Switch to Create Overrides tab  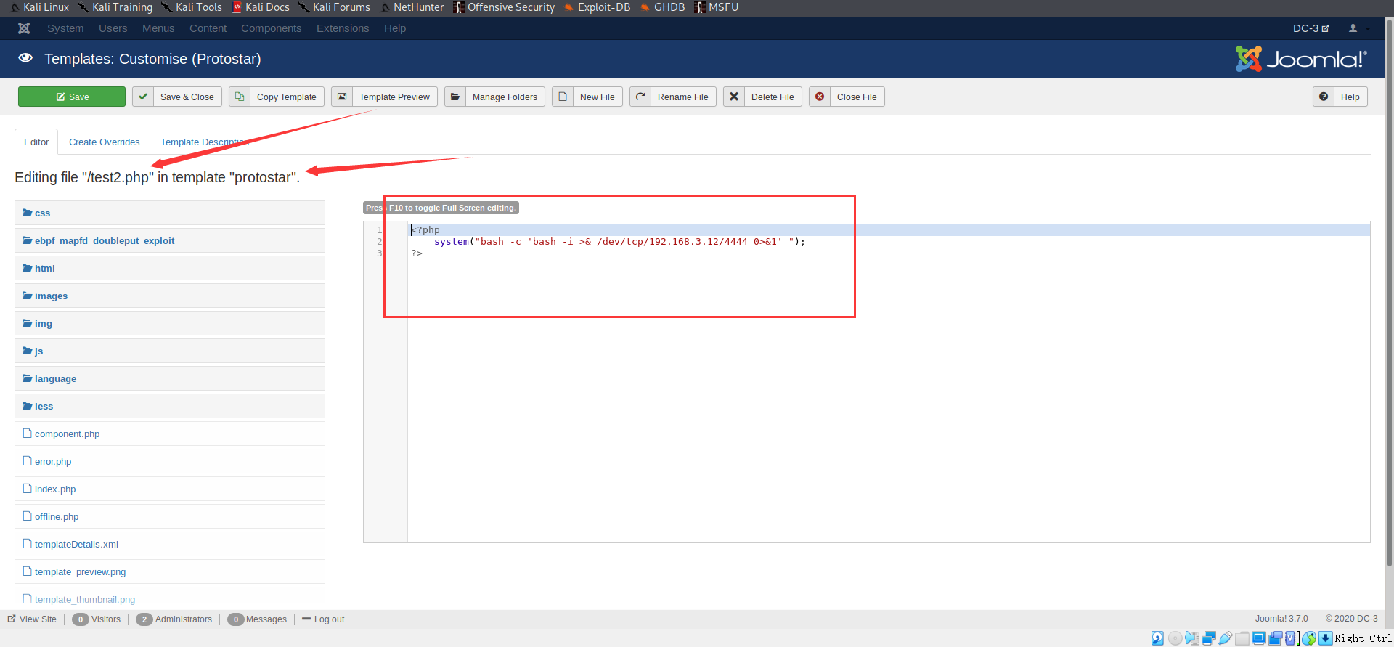[x=105, y=142]
